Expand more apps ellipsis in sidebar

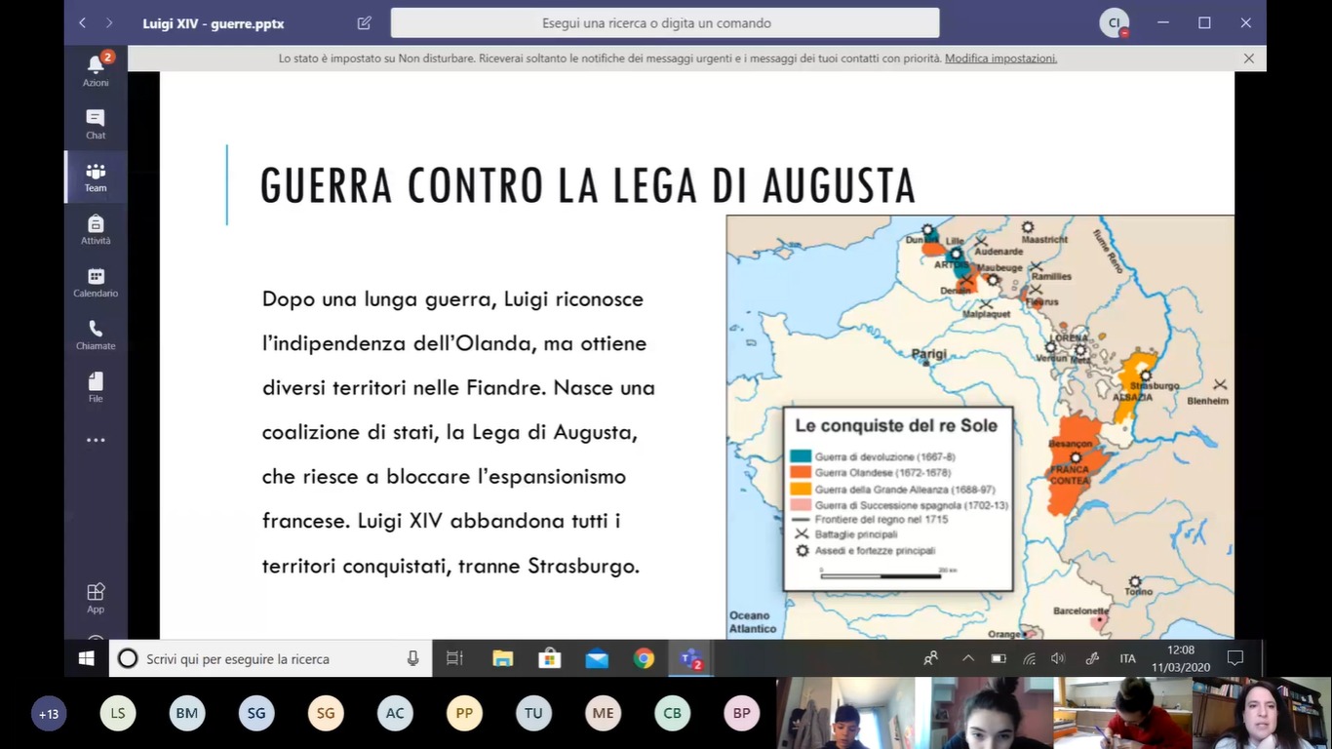[96, 440]
